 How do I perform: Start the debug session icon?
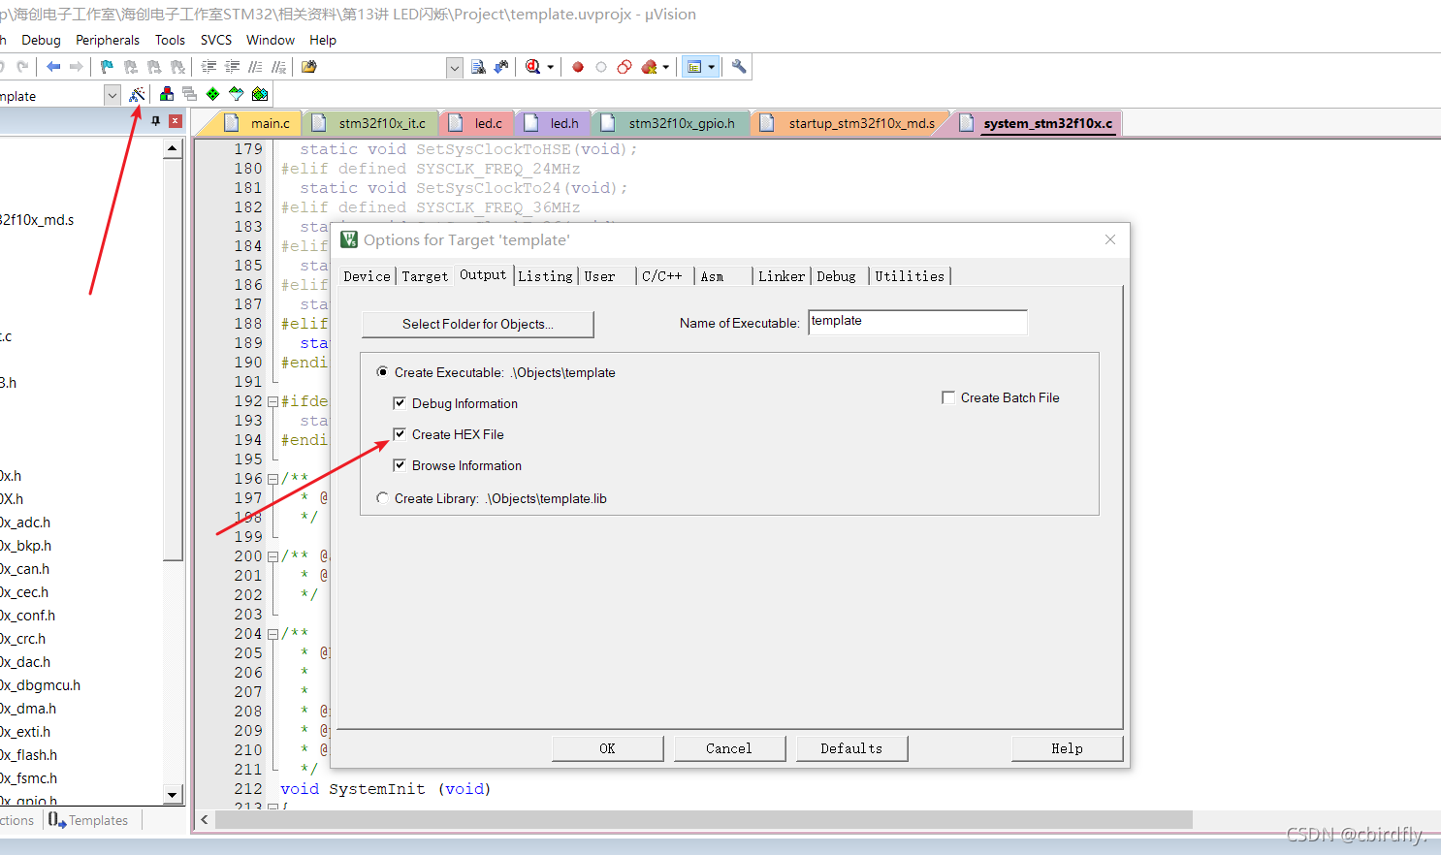coord(532,67)
